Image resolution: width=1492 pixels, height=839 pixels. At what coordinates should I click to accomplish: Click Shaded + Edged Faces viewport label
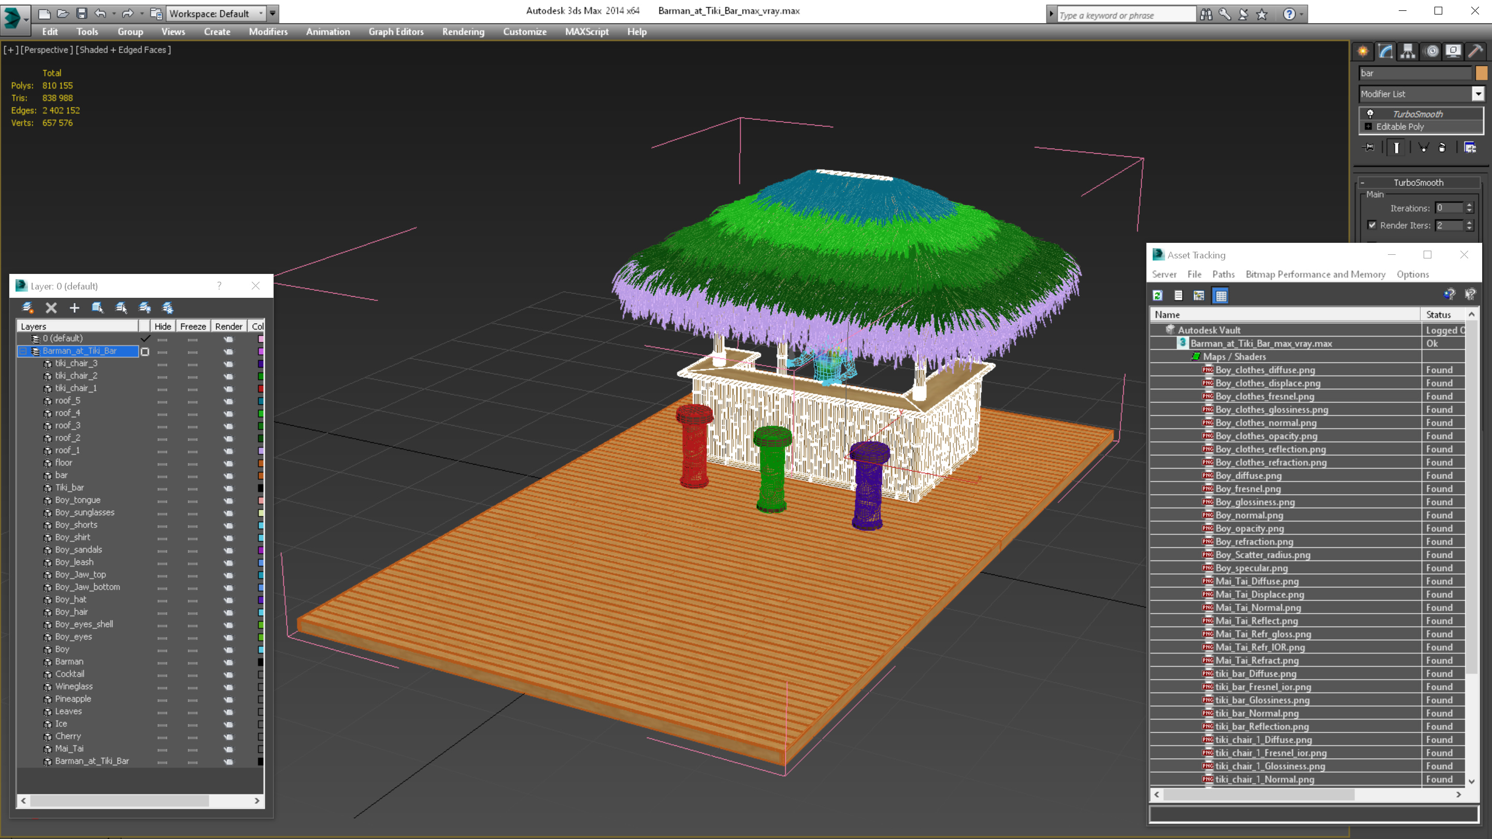click(x=123, y=50)
